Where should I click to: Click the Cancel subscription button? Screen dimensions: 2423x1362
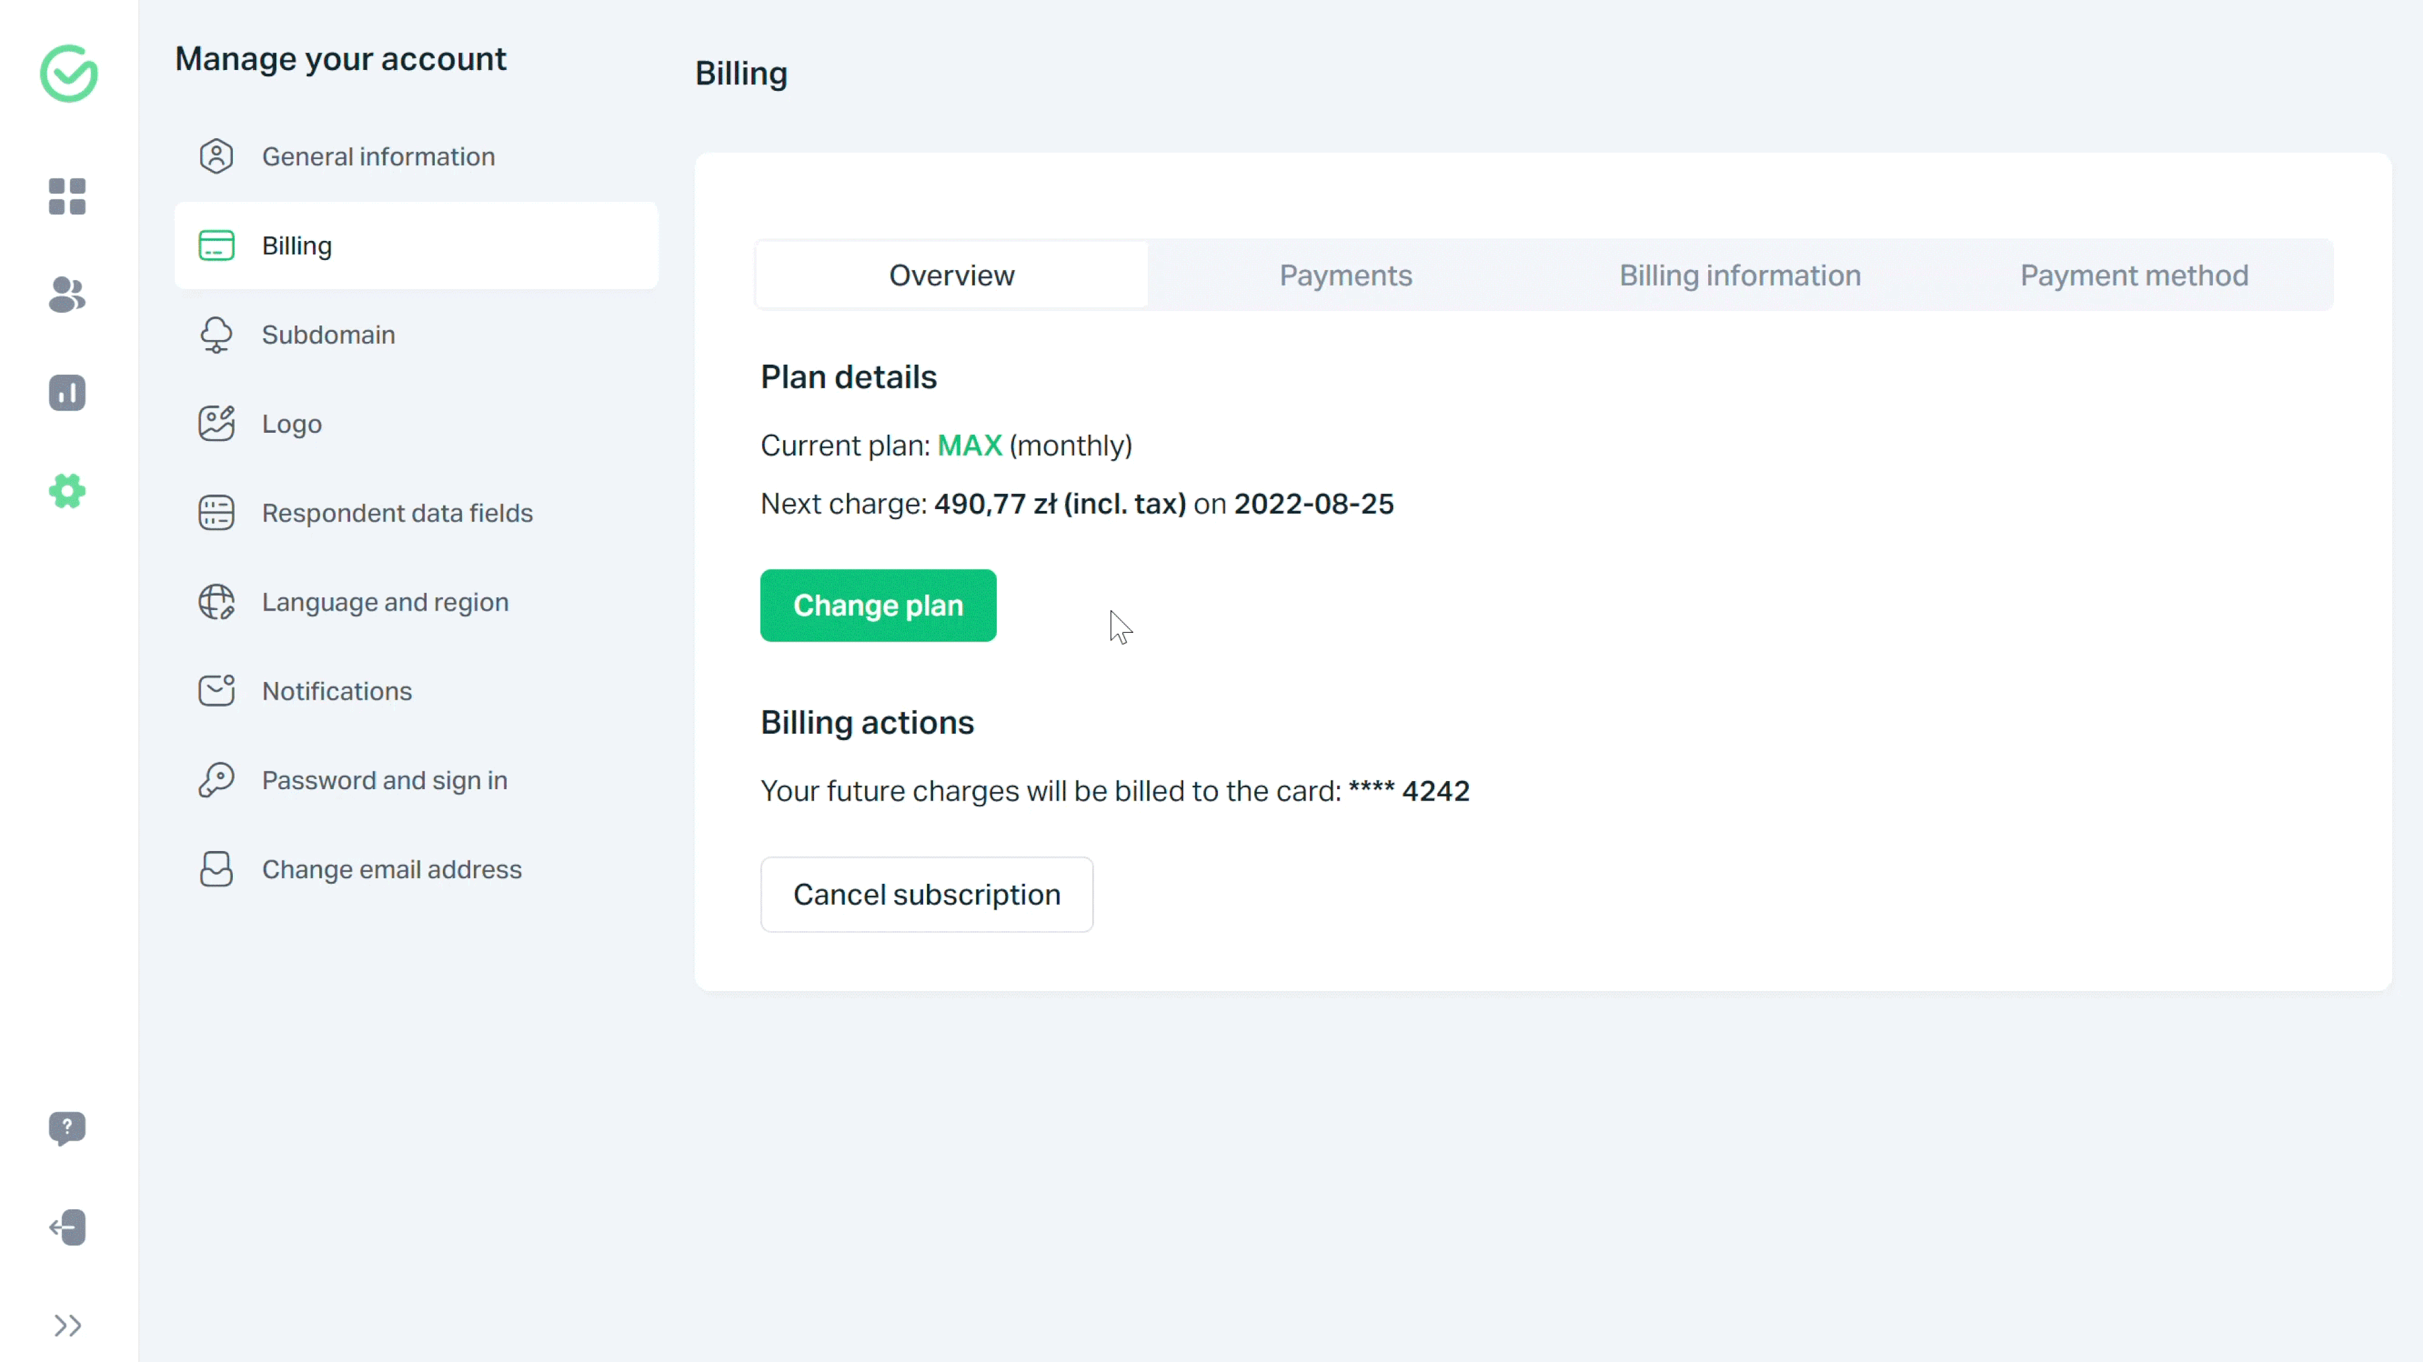point(927,895)
